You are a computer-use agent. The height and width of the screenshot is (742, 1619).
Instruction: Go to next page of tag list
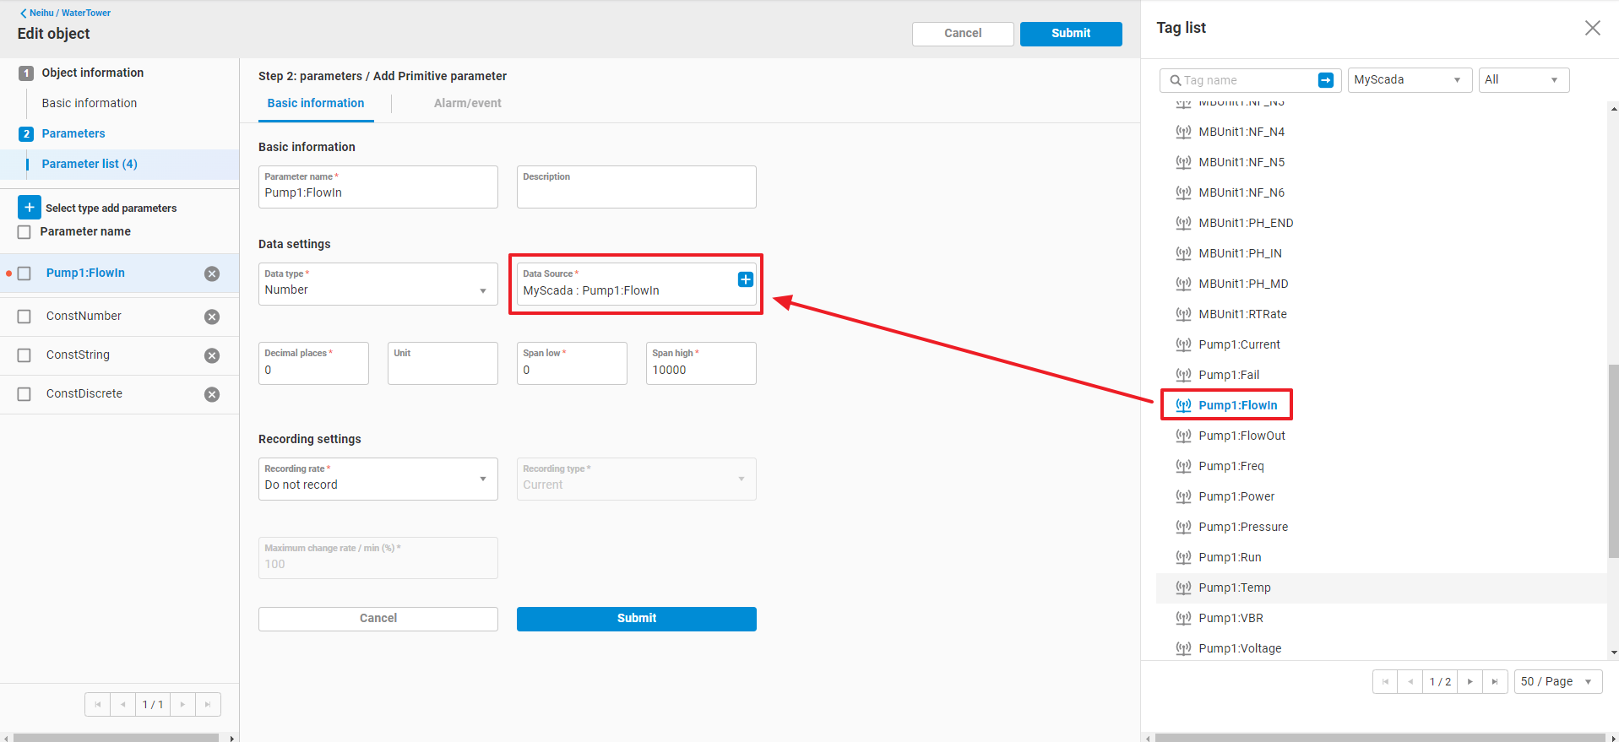(x=1470, y=682)
